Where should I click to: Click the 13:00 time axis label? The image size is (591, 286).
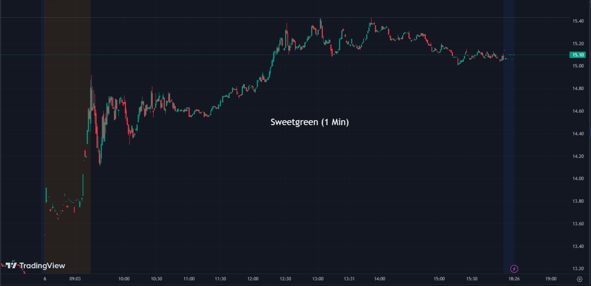(x=318, y=279)
